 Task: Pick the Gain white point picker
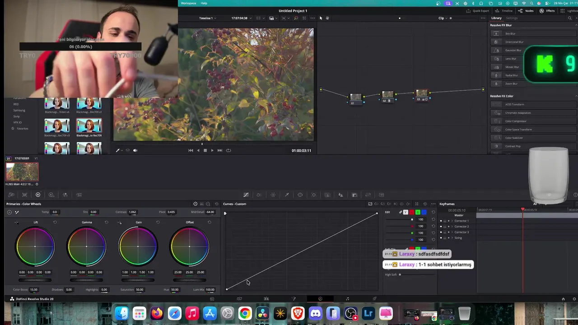tap(120, 223)
